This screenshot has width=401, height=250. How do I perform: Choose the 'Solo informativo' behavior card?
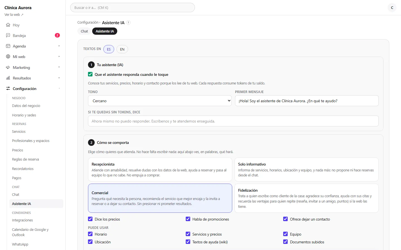click(307, 169)
